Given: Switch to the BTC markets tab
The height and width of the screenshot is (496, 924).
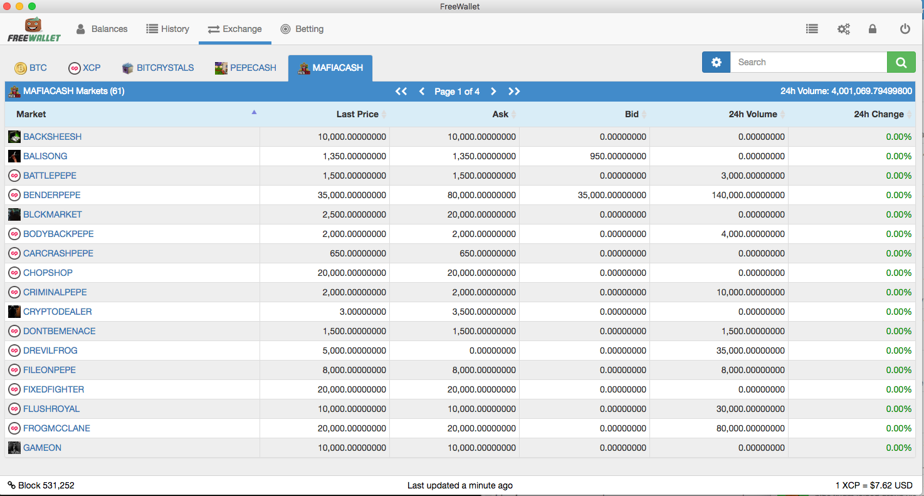Looking at the screenshot, I should point(31,68).
